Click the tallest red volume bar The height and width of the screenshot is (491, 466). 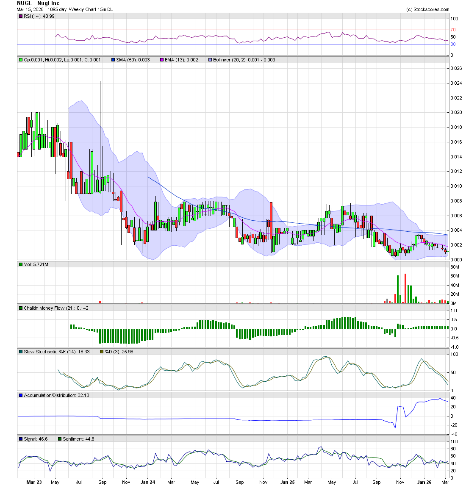pos(405,288)
